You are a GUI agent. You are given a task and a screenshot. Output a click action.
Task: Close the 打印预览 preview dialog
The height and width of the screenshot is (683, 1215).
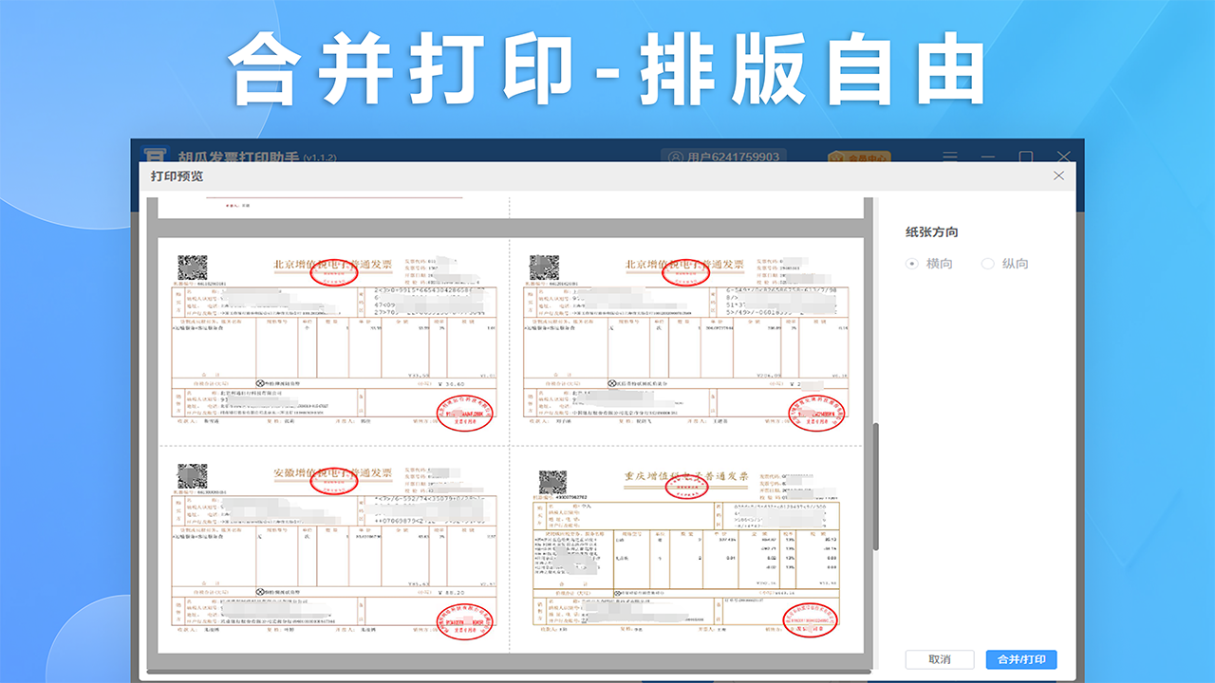(x=1058, y=175)
